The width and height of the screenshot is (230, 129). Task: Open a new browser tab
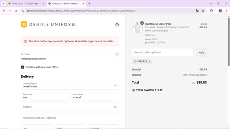tap(89, 4)
